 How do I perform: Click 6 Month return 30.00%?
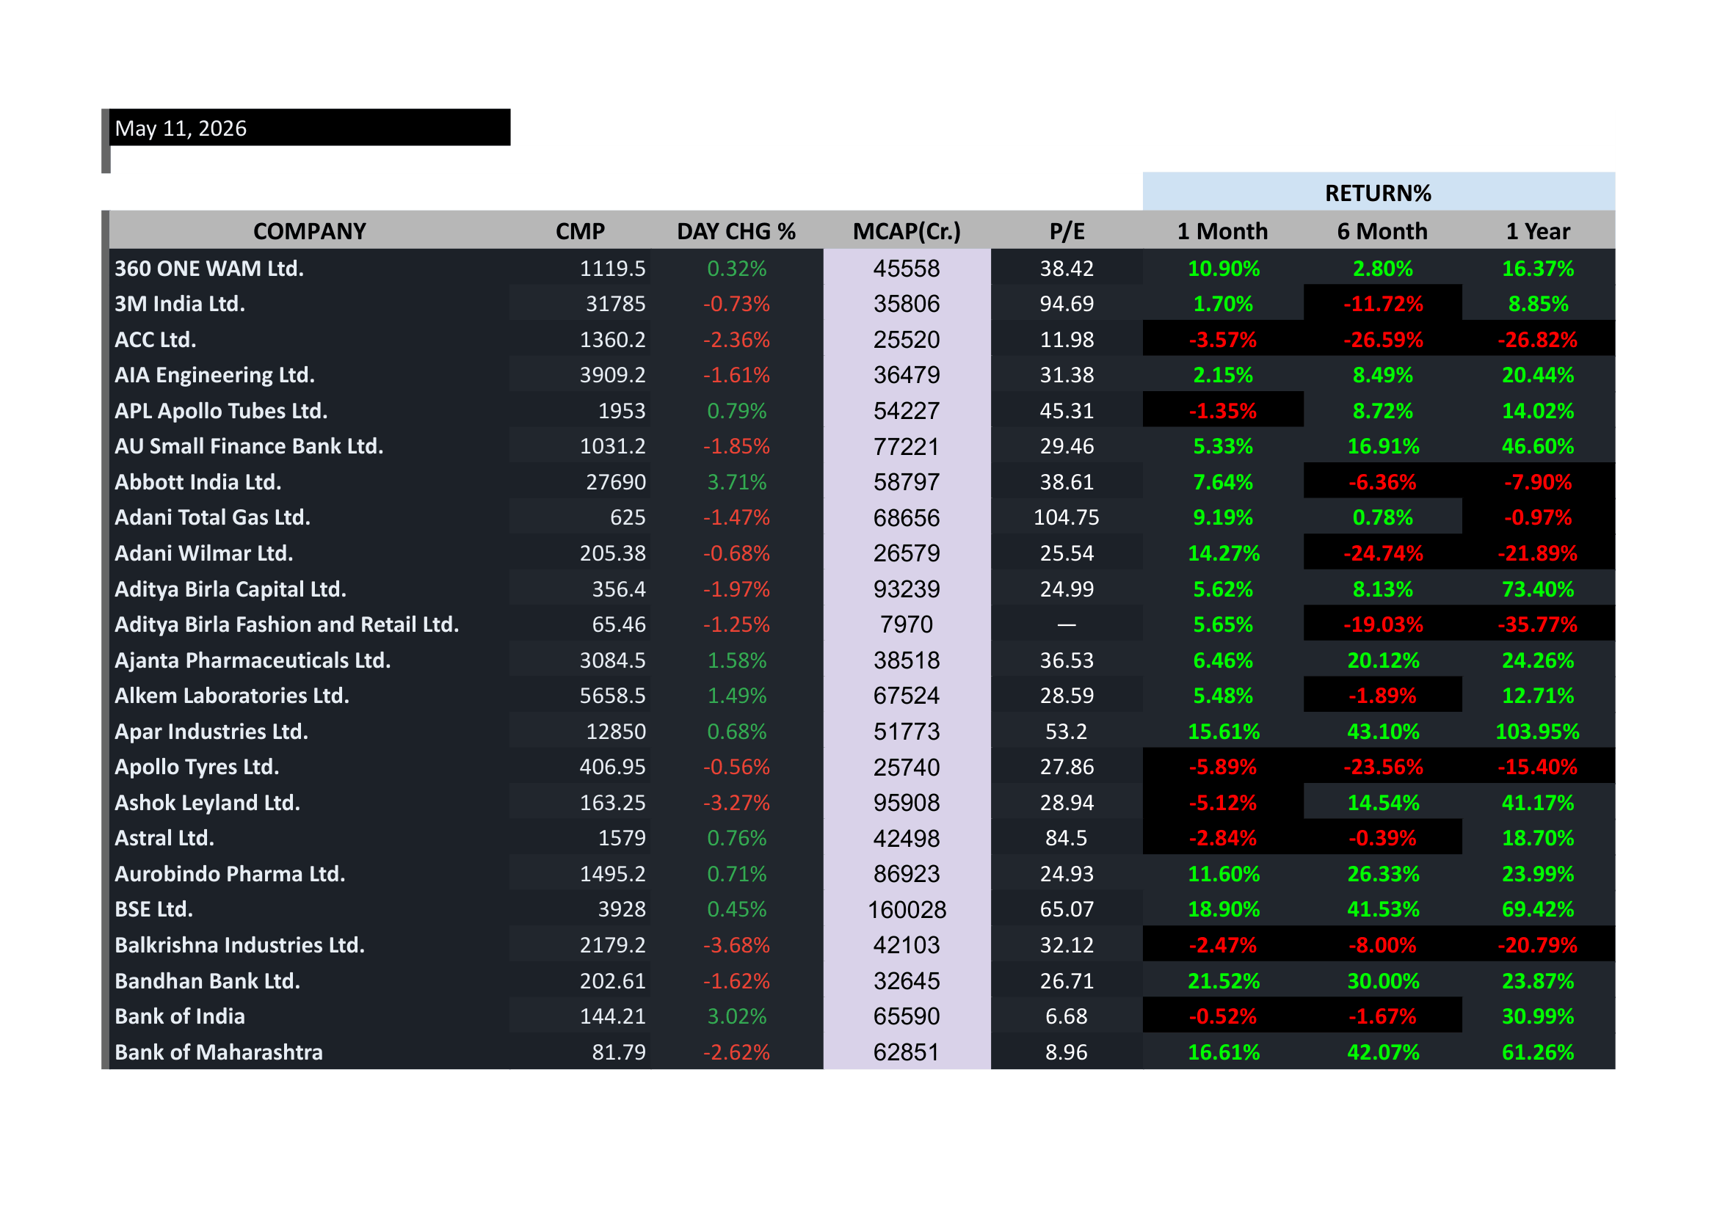[1383, 980]
